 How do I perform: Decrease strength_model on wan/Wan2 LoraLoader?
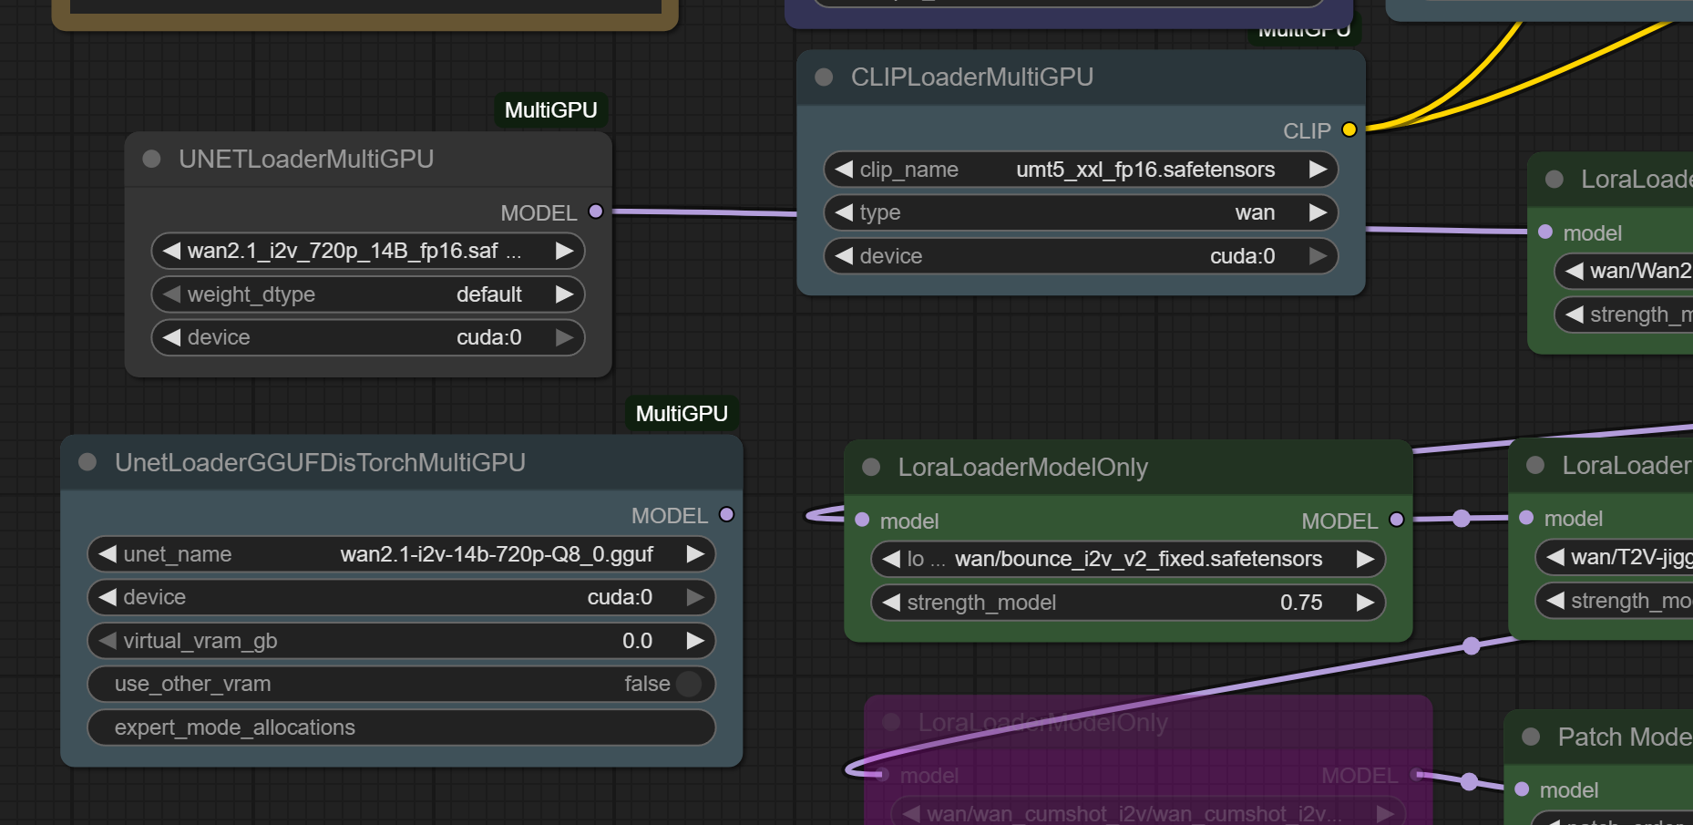(1574, 315)
